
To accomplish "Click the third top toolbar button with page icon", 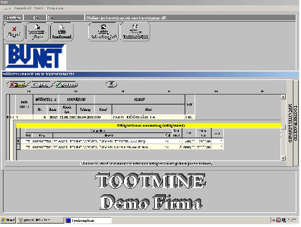I will pos(62,32).
